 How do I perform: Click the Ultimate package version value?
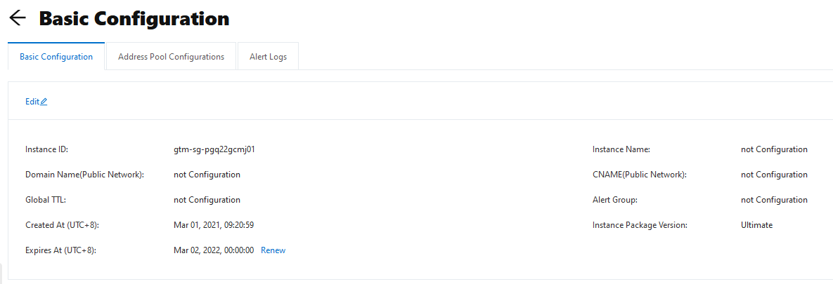tap(756, 225)
